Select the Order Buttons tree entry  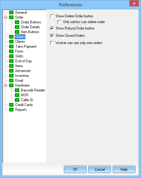[x=31, y=22]
